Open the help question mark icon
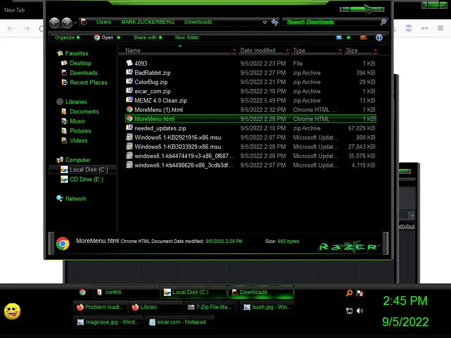The width and height of the screenshot is (451, 338). pyautogui.click(x=379, y=37)
